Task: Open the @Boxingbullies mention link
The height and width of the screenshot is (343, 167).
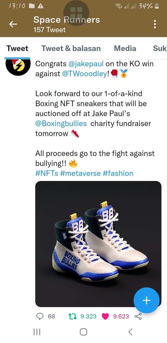Action: 61,123
